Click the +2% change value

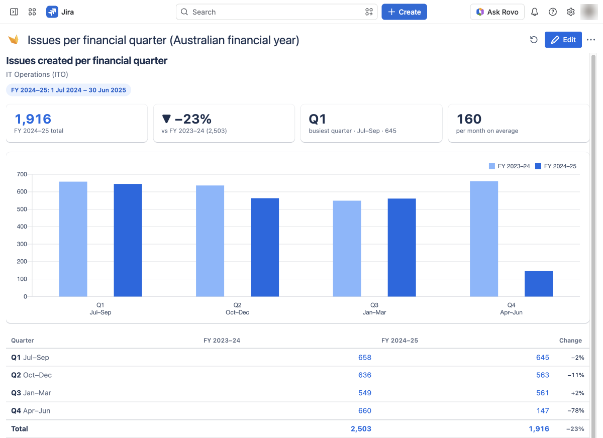(x=577, y=393)
